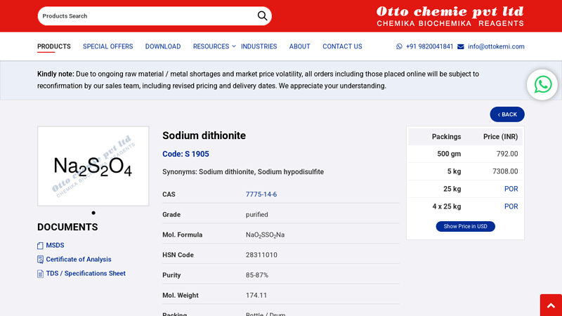Expand the Resources dropdown chevron
562x316 pixels.
[x=234, y=46]
